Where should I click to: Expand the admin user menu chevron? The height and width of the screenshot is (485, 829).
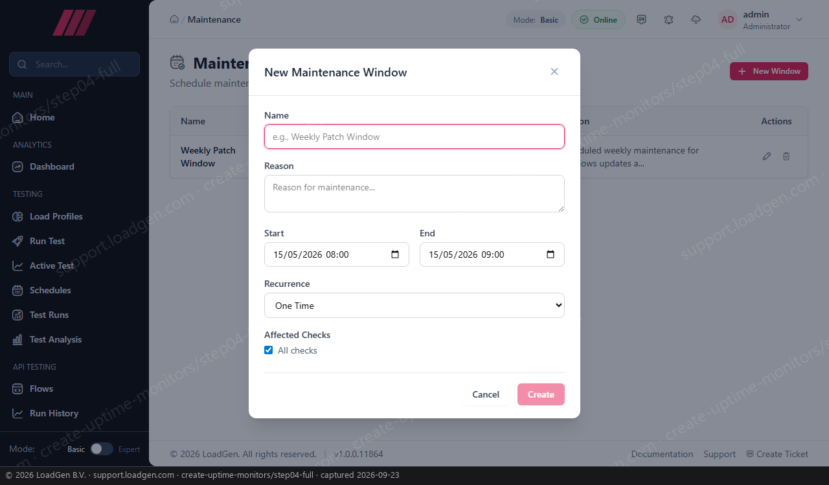pyautogui.click(x=799, y=19)
